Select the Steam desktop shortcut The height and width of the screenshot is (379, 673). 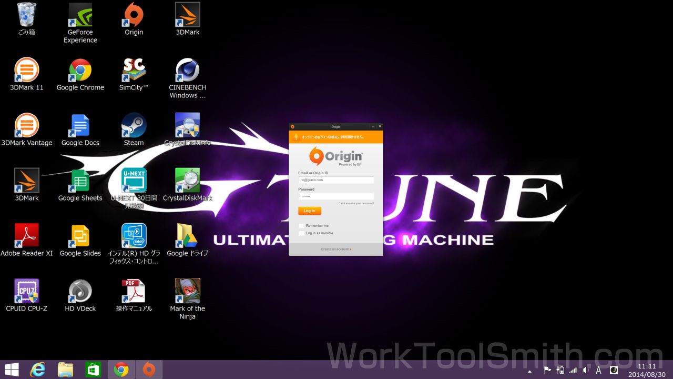134,129
